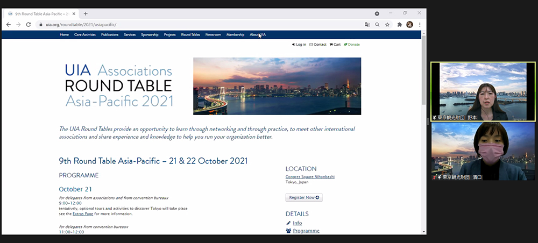Select the 濱口 participant video tile
Viewport: 538px width, 243px height.
483,151
